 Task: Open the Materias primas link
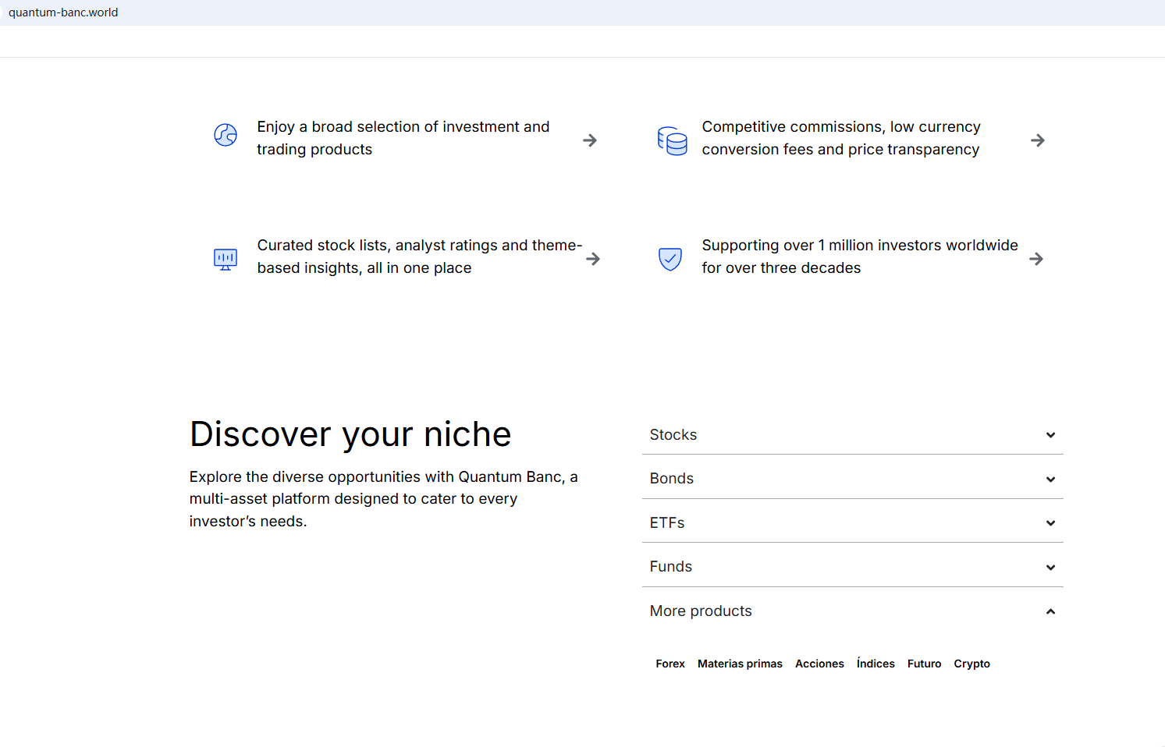pos(740,664)
